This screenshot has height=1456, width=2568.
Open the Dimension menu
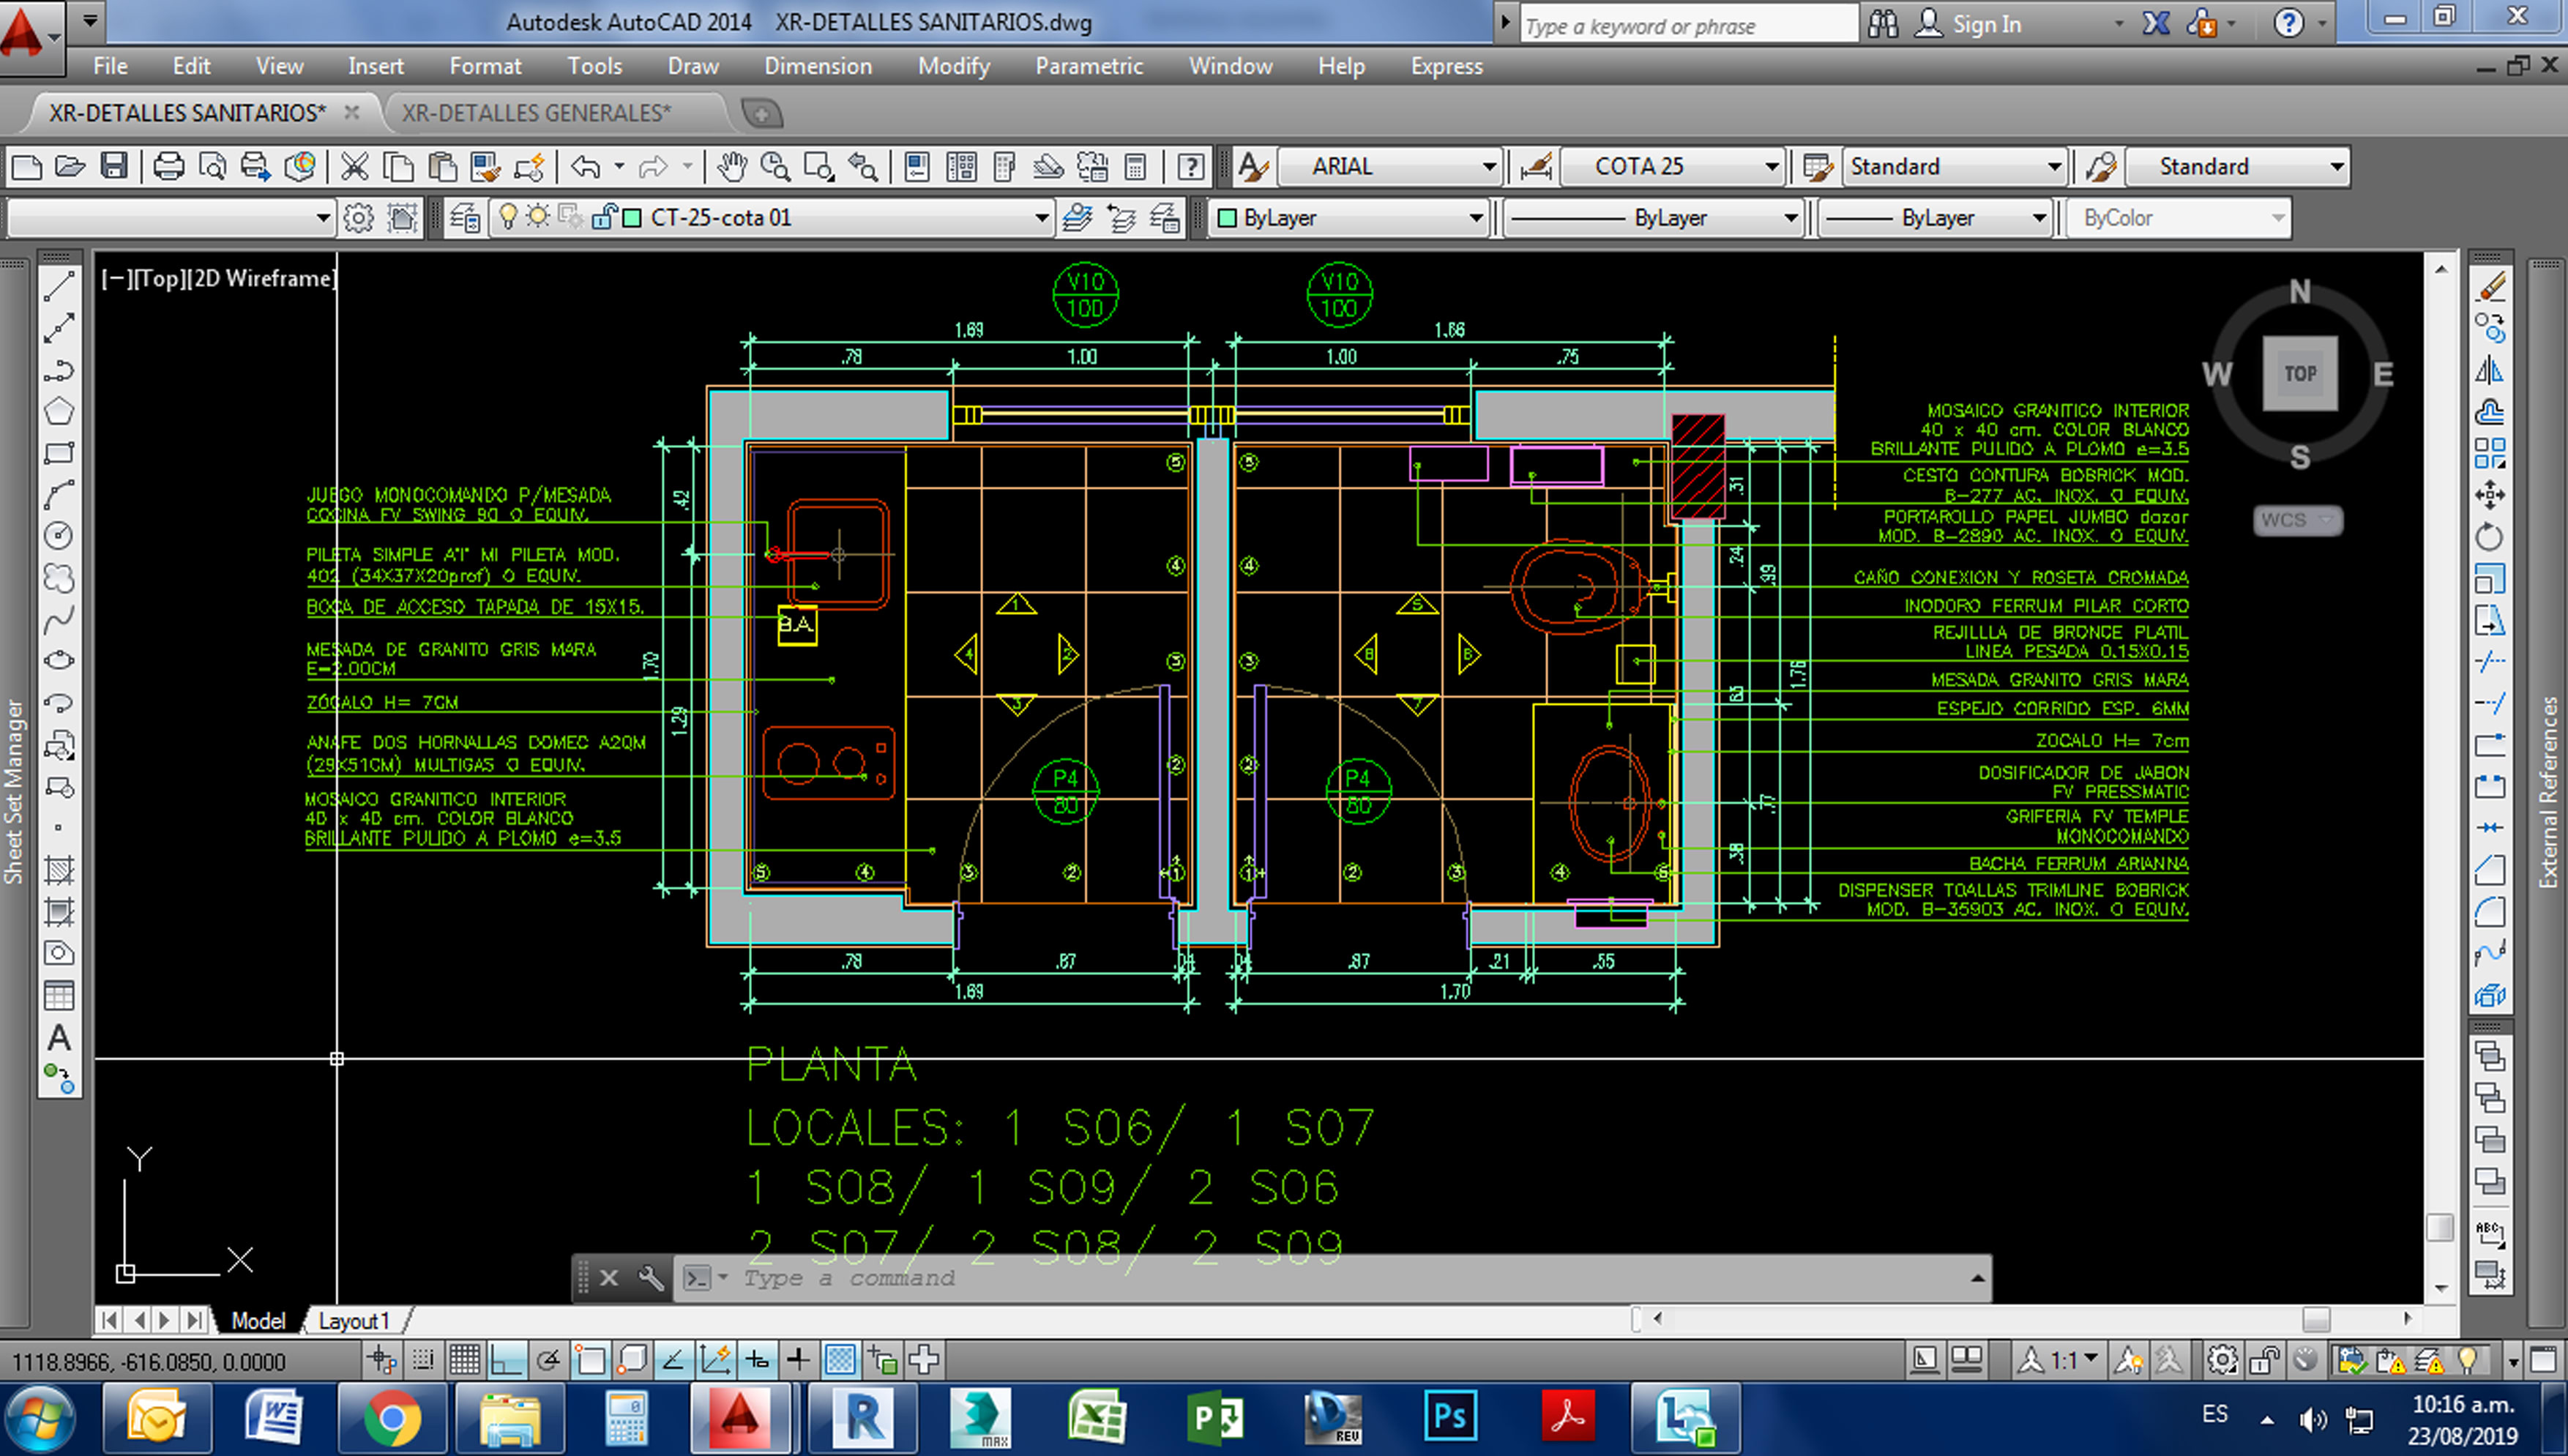tap(817, 66)
